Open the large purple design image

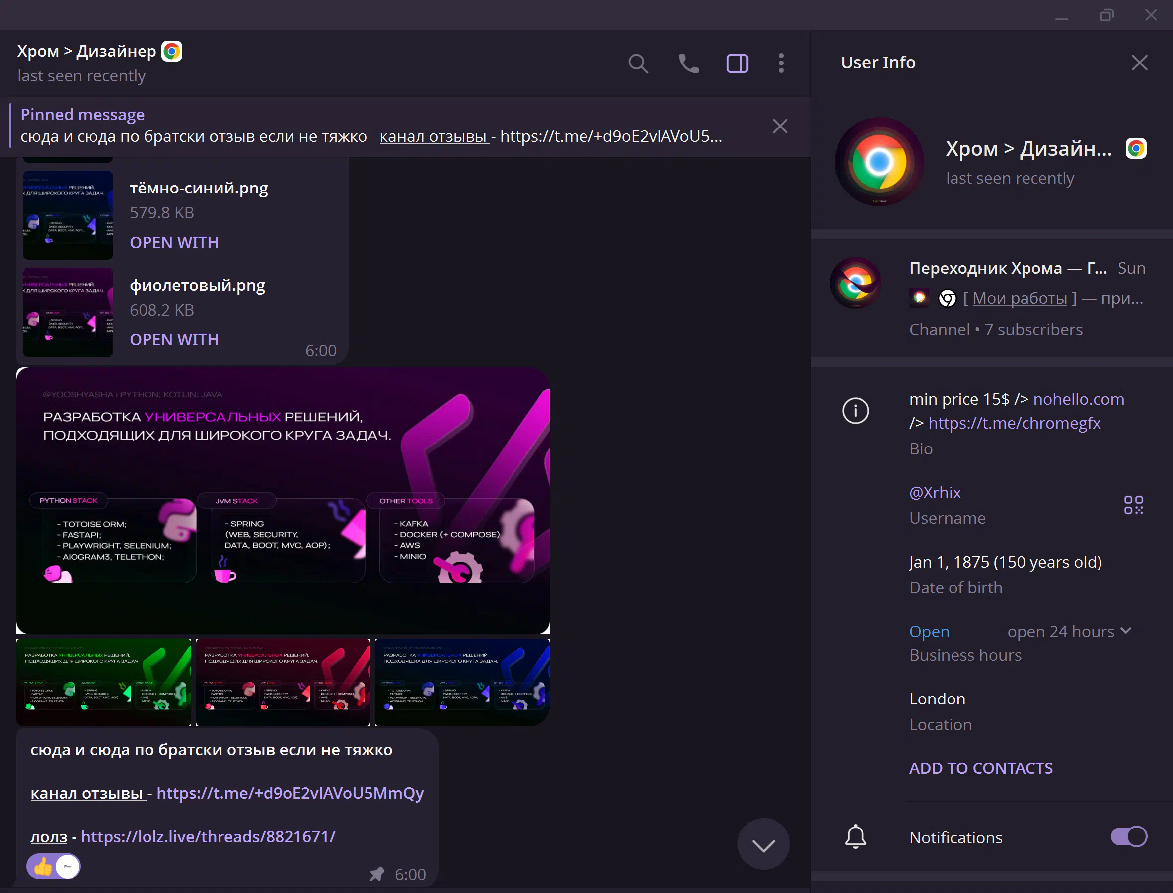pyautogui.click(x=283, y=501)
